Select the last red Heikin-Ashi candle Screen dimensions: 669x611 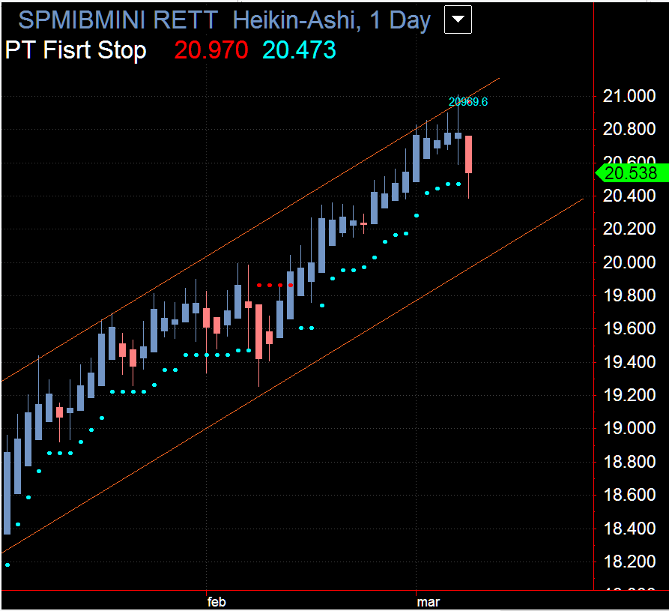pyautogui.click(x=468, y=154)
